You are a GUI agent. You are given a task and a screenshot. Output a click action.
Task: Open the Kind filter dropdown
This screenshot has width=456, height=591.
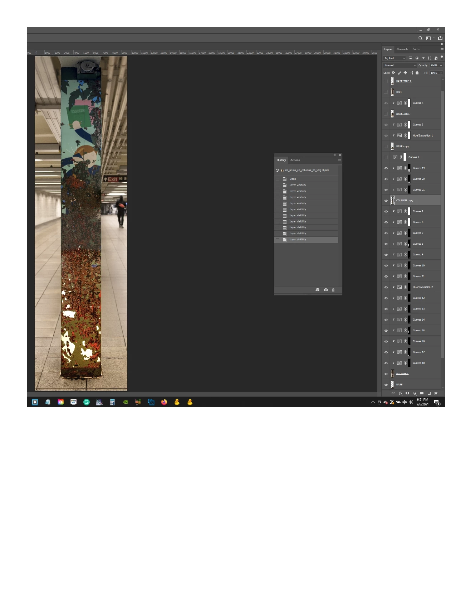394,58
